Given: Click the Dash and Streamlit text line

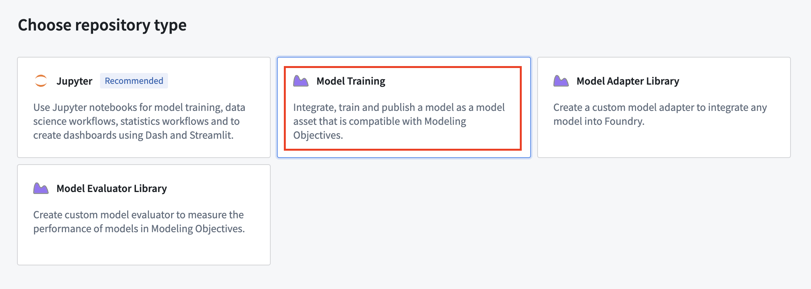Looking at the screenshot, I should tap(133, 135).
